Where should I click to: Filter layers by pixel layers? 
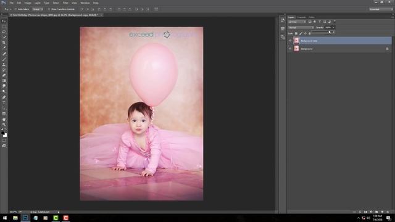pyautogui.click(x=310, y=22)
